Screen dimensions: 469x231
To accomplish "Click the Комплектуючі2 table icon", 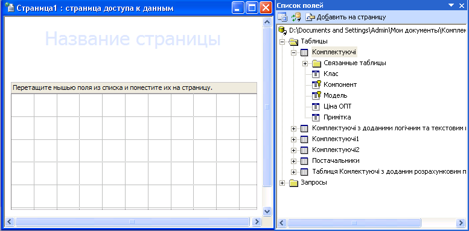I will click(x=304, y=150).
